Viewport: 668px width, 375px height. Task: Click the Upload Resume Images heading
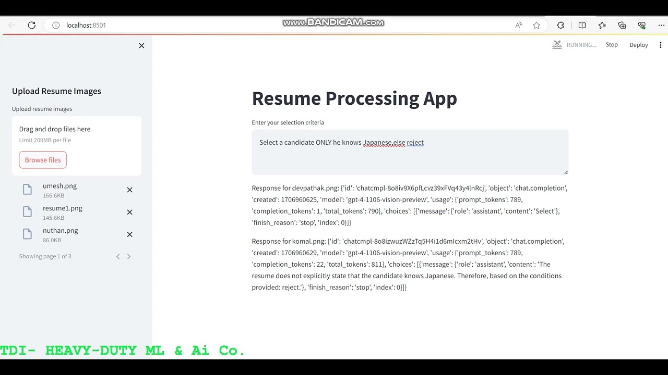pos(56,91)
